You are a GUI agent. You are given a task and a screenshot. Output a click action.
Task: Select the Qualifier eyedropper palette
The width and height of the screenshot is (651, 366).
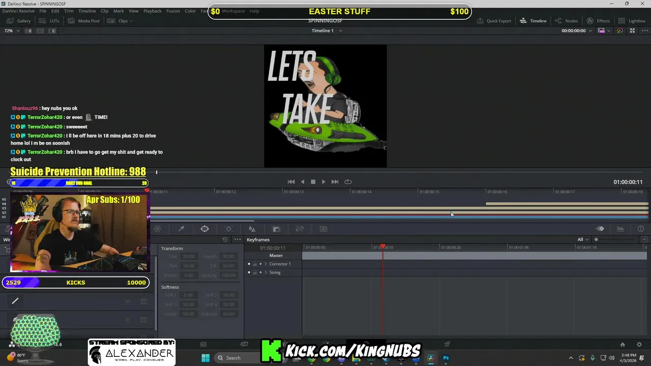click(x=181, y=229)
